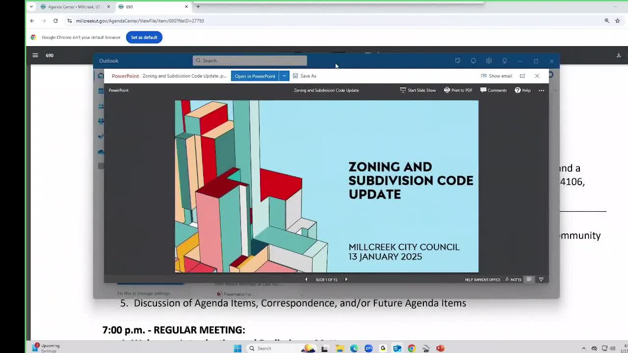Expand the Open in PowerPoint dropdown arrow
Viewport: 628px width, 353px height.
tap(284, 76)
